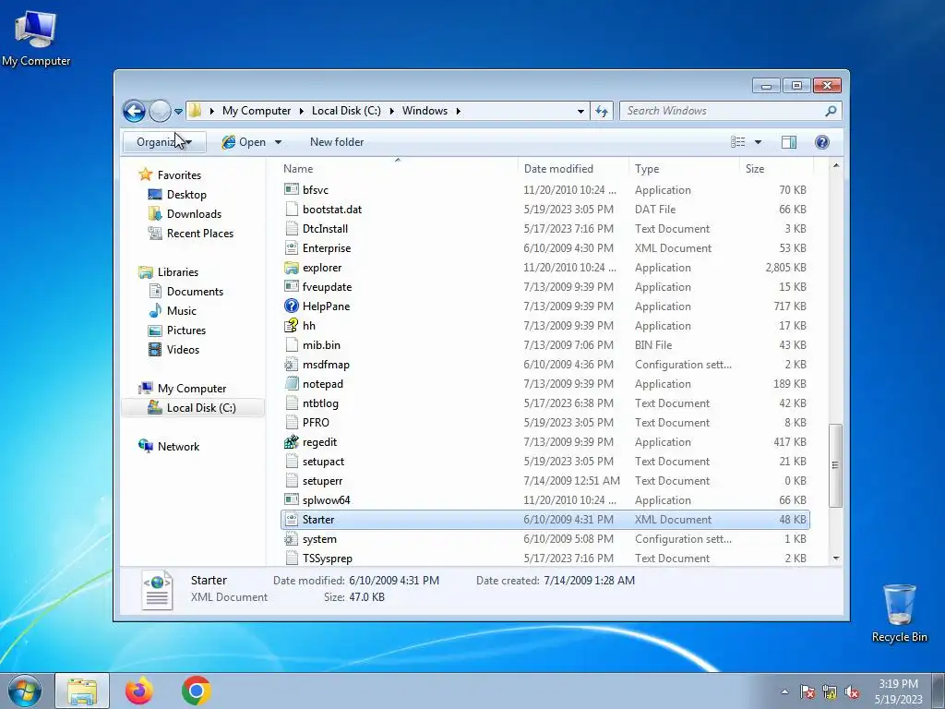Sort by the Name column header
This screenshot has width=945, height=709.
[x=398, y=169]
